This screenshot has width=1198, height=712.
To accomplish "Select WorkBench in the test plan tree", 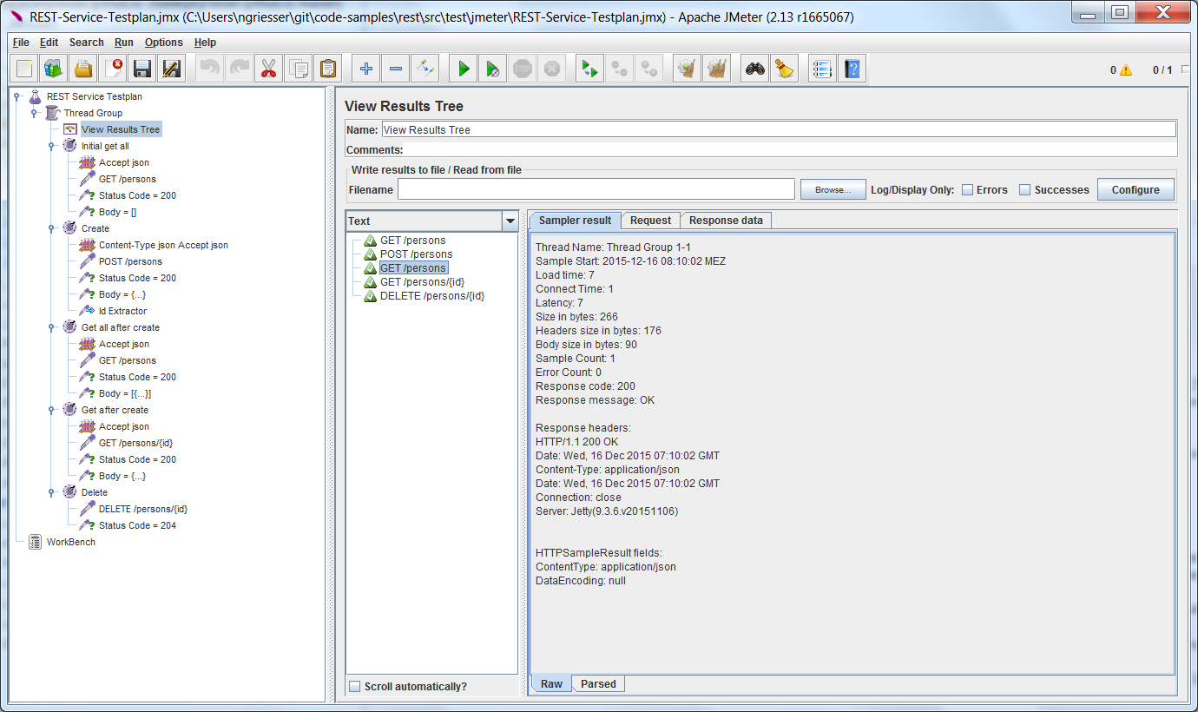I will tap(70, 542).
